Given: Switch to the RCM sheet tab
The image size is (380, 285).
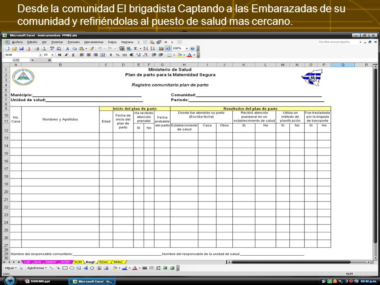Looking at the screenshot, I should (78, 262).
